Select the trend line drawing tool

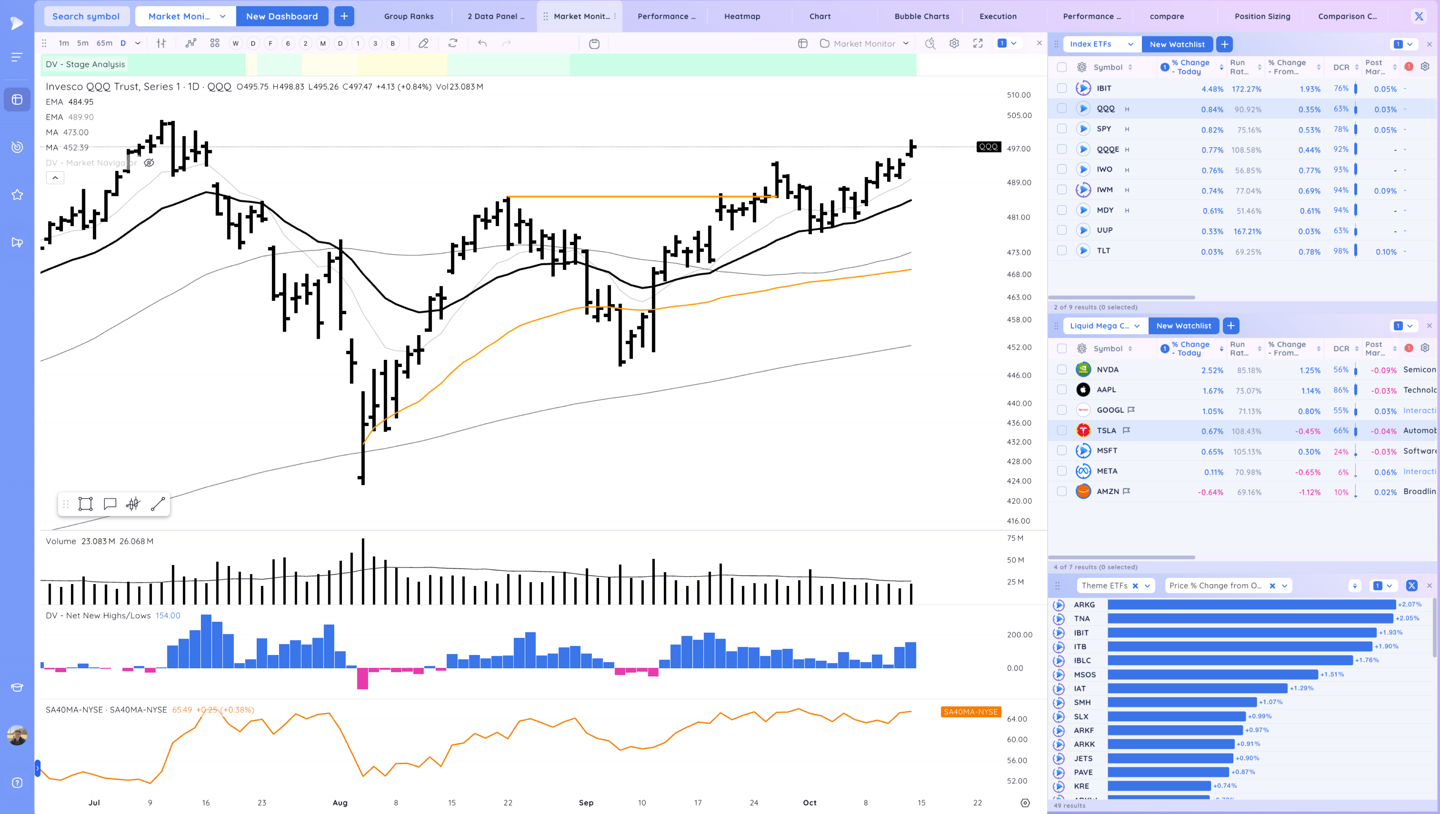click(x=158, y=504)
